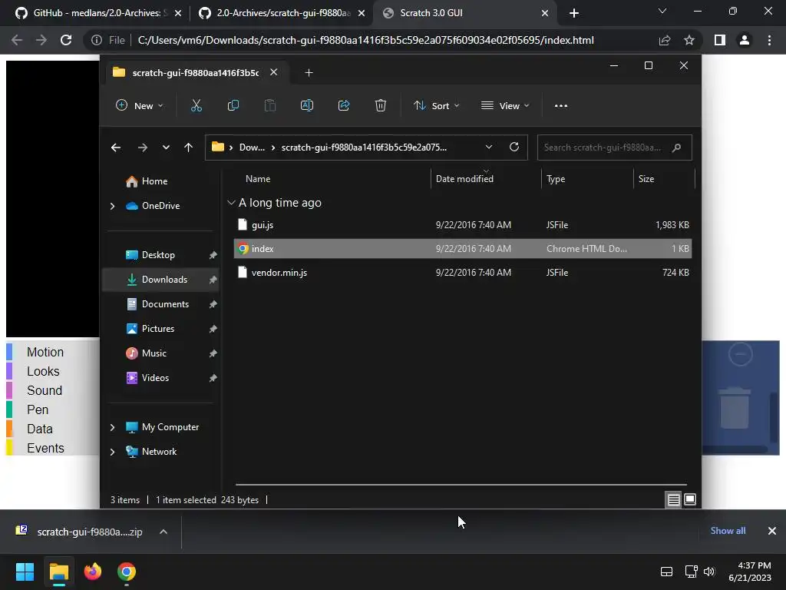Open the Sort dropdown

[x=436, y=105]
